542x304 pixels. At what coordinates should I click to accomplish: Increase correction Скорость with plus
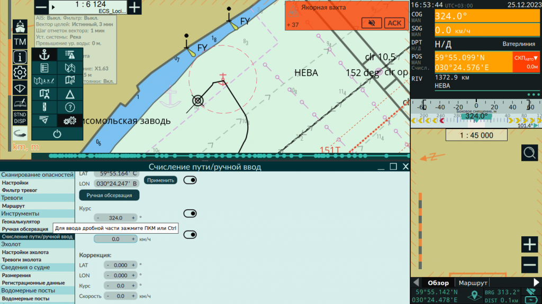tap(133, 296)
